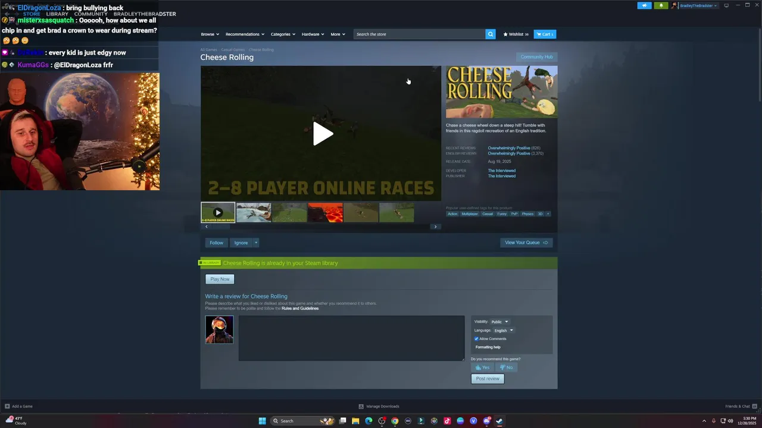Viewport: 762px width, 428px height.
Task: Select the Action tag
Action: pyautogui.click(x=452, y=214)
